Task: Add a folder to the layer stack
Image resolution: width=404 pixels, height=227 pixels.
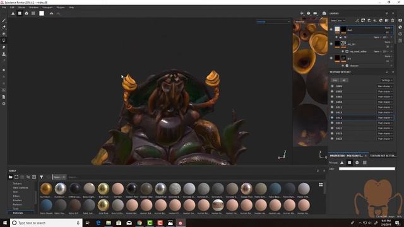Action: [x=387, y=20]
